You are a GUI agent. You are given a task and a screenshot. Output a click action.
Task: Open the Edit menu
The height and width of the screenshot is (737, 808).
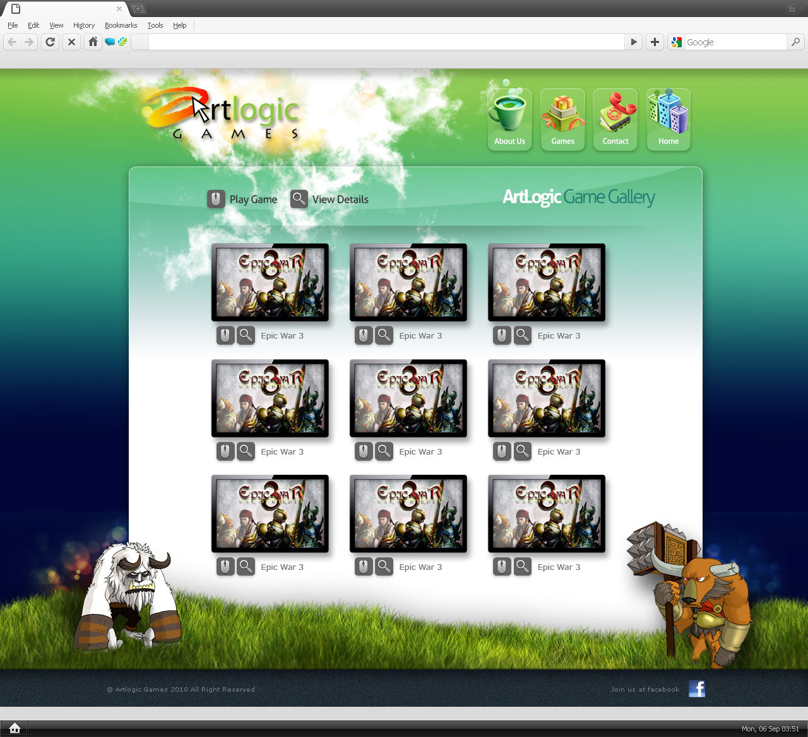click(x=33, y=25)
